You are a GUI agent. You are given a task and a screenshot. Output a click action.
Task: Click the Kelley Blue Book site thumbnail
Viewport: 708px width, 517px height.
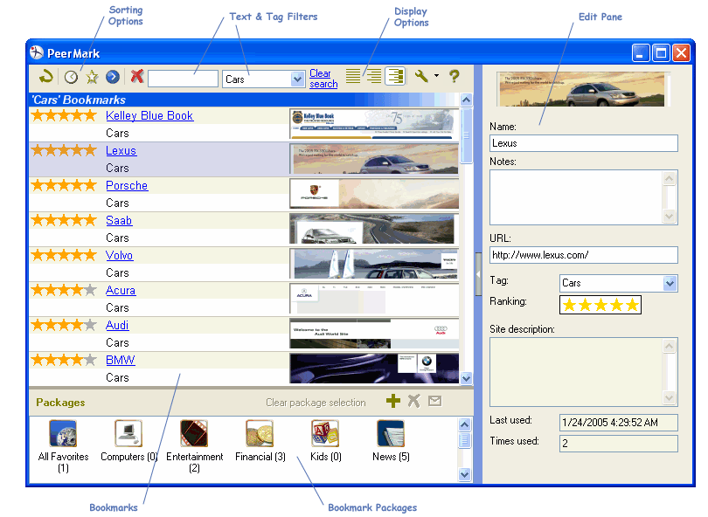point(374,124)
